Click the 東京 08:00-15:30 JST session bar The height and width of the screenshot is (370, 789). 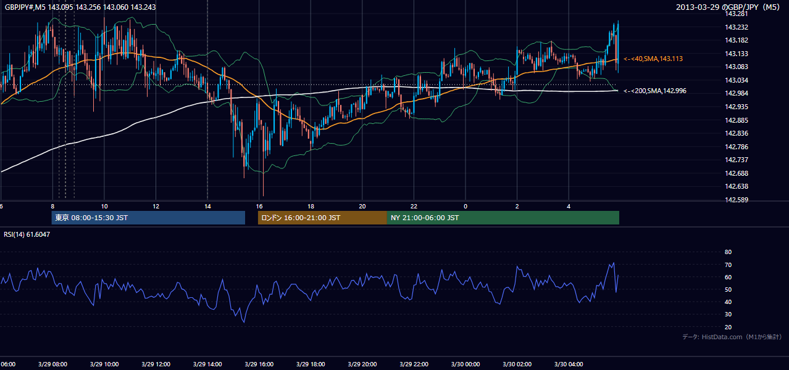[148, 218]
